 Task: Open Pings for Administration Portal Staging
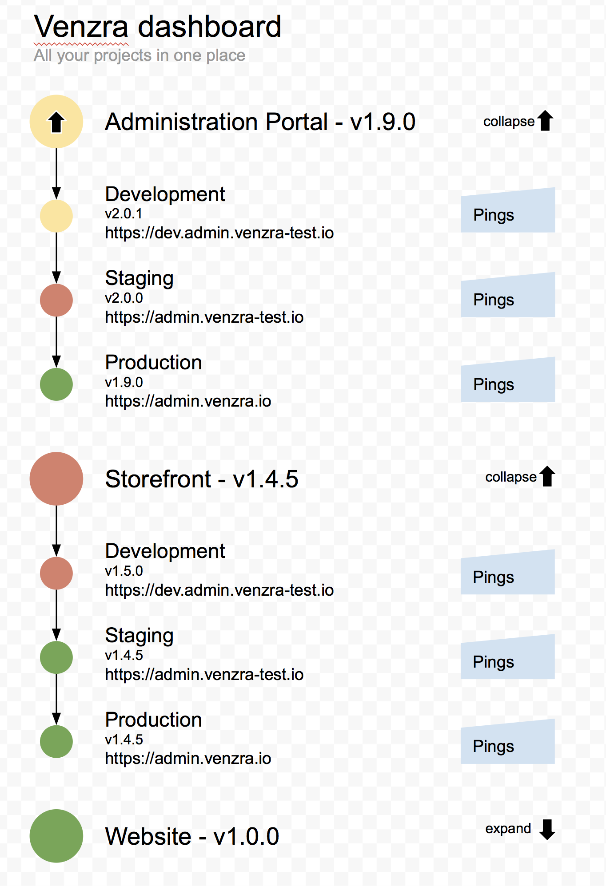[508, 295]
